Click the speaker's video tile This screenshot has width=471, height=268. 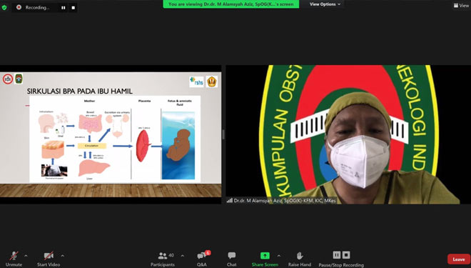click(x=348, y=134)
